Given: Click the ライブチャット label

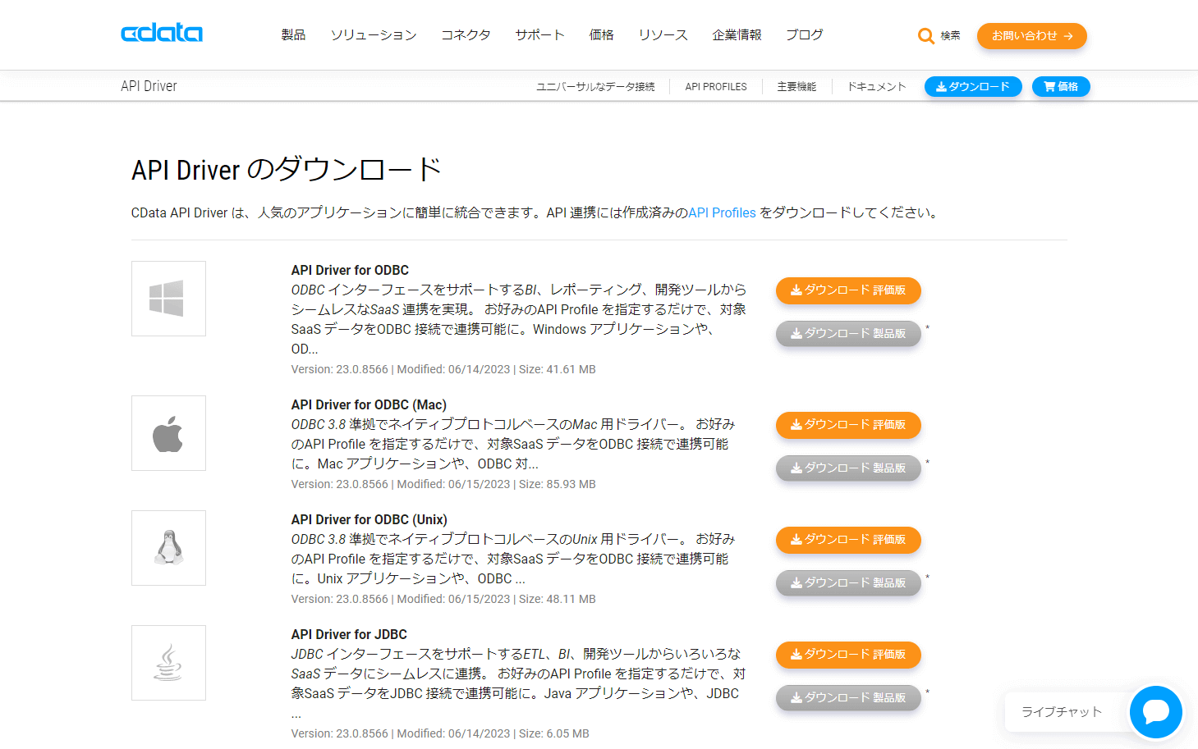Looking at the screenshot, I should coord(1062,712).
